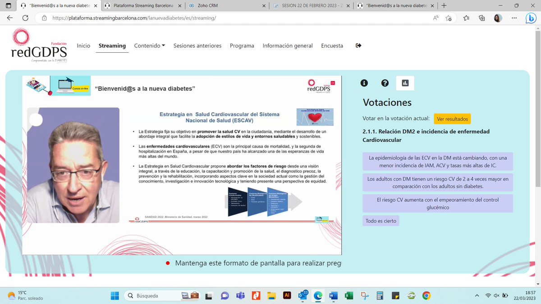Open the Encuesta nav item
The width and height of the screenshot is (541, 304).
pyautogui.click(x=332, y=45)
